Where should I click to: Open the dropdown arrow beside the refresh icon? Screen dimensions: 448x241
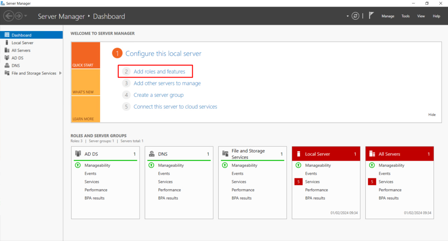click(348, 16)
